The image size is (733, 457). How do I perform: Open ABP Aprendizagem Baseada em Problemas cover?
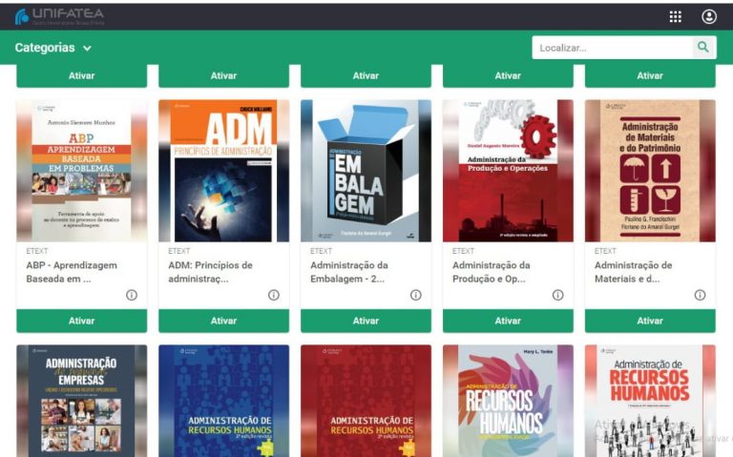point(82,171)
